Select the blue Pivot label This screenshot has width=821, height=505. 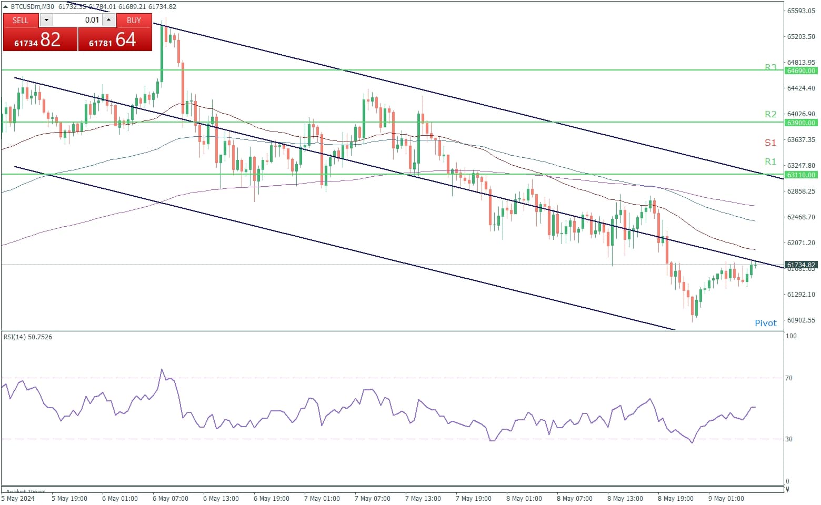coord(765,323)
